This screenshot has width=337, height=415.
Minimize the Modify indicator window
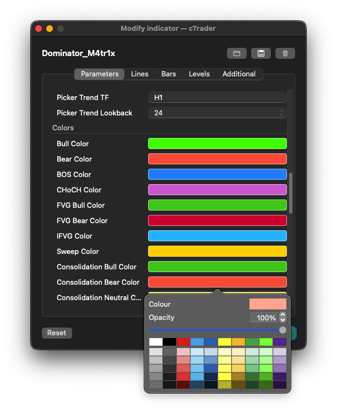[50, 29]
